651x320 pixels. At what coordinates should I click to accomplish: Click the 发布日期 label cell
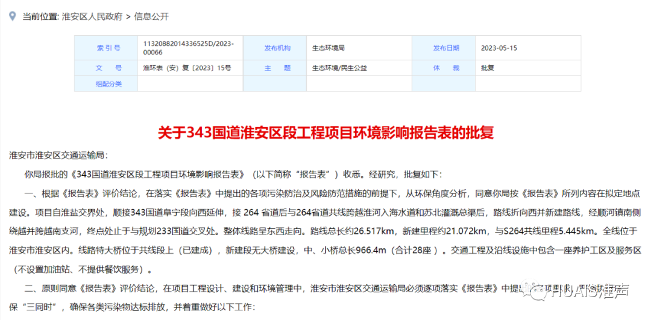pos(445,48)
